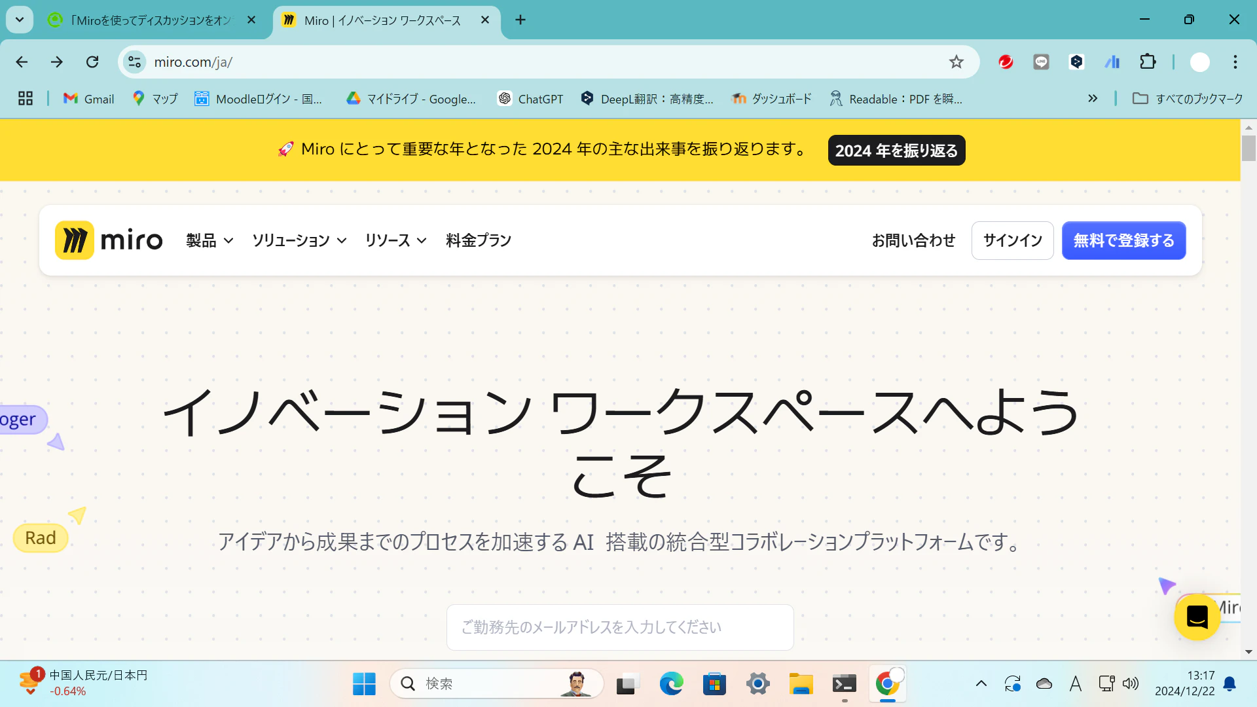The width and height of the screenshot is (1257, 707).
Task: Open the ダッシュボード bookmark
Action: pyautogui.click(x=772, y=99)
